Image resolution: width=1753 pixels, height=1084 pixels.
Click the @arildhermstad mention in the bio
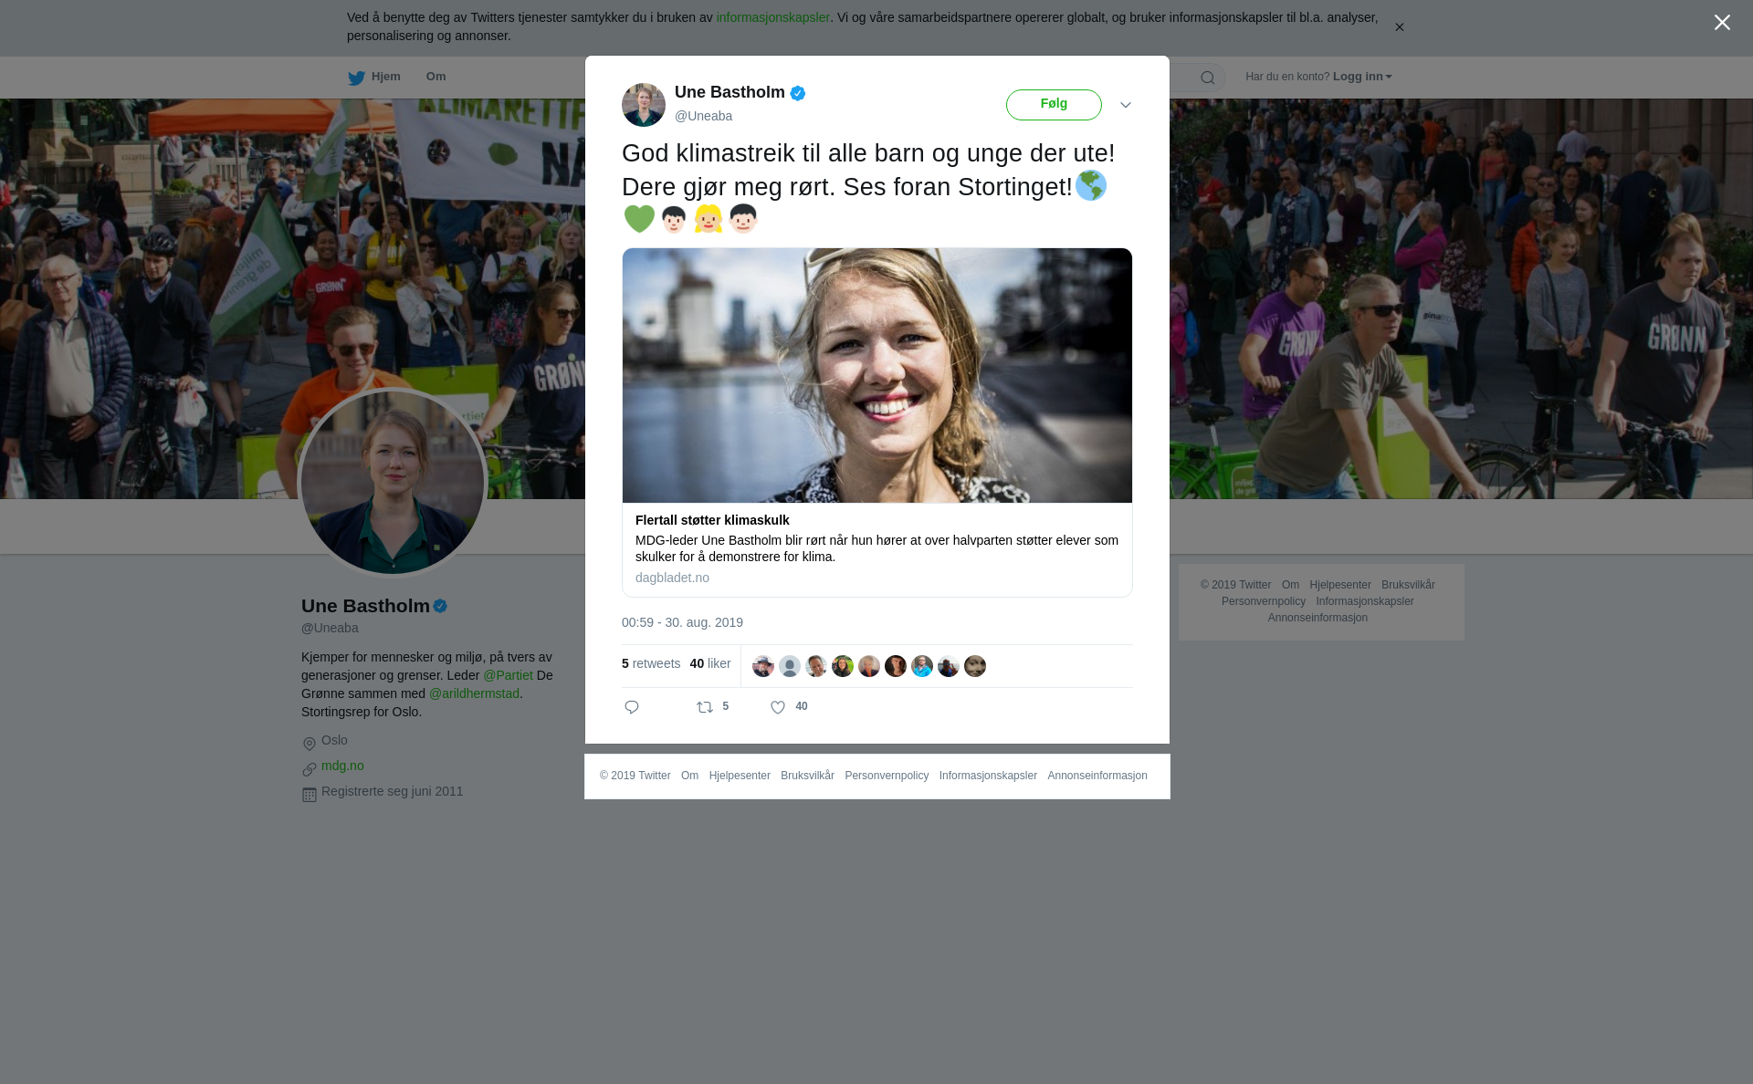click(474, 693)
